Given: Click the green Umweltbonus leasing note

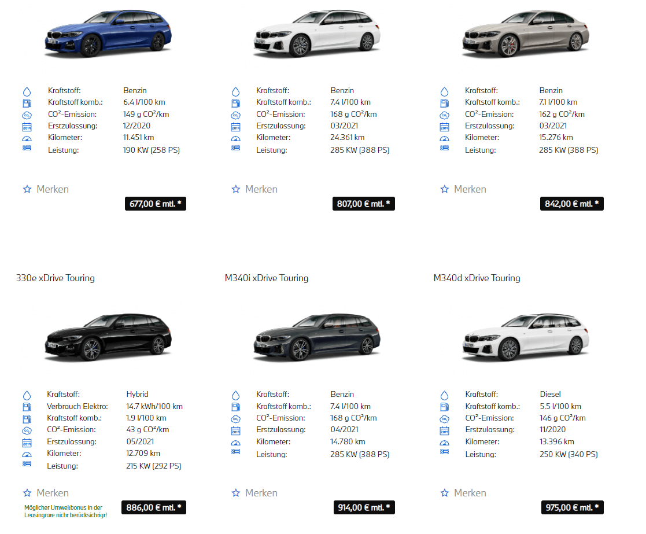Looking at the screenshot, I should click(x=65, y=511).
